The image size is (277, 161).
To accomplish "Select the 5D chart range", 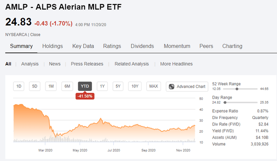I will coord(35,86).
